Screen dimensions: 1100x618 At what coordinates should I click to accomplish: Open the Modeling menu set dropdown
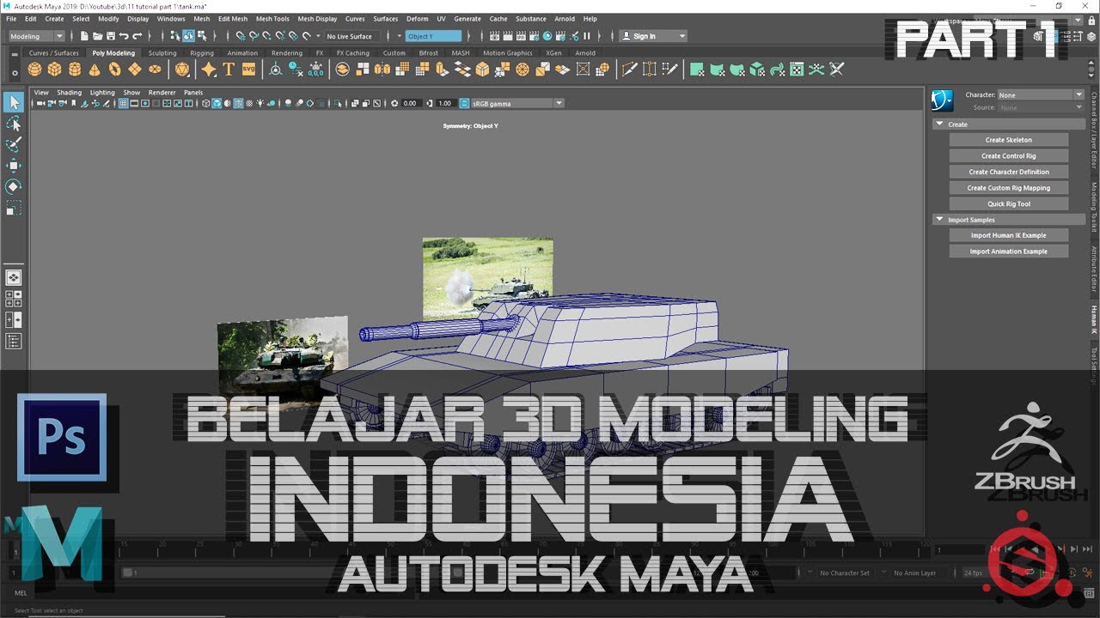pos(36,36)
